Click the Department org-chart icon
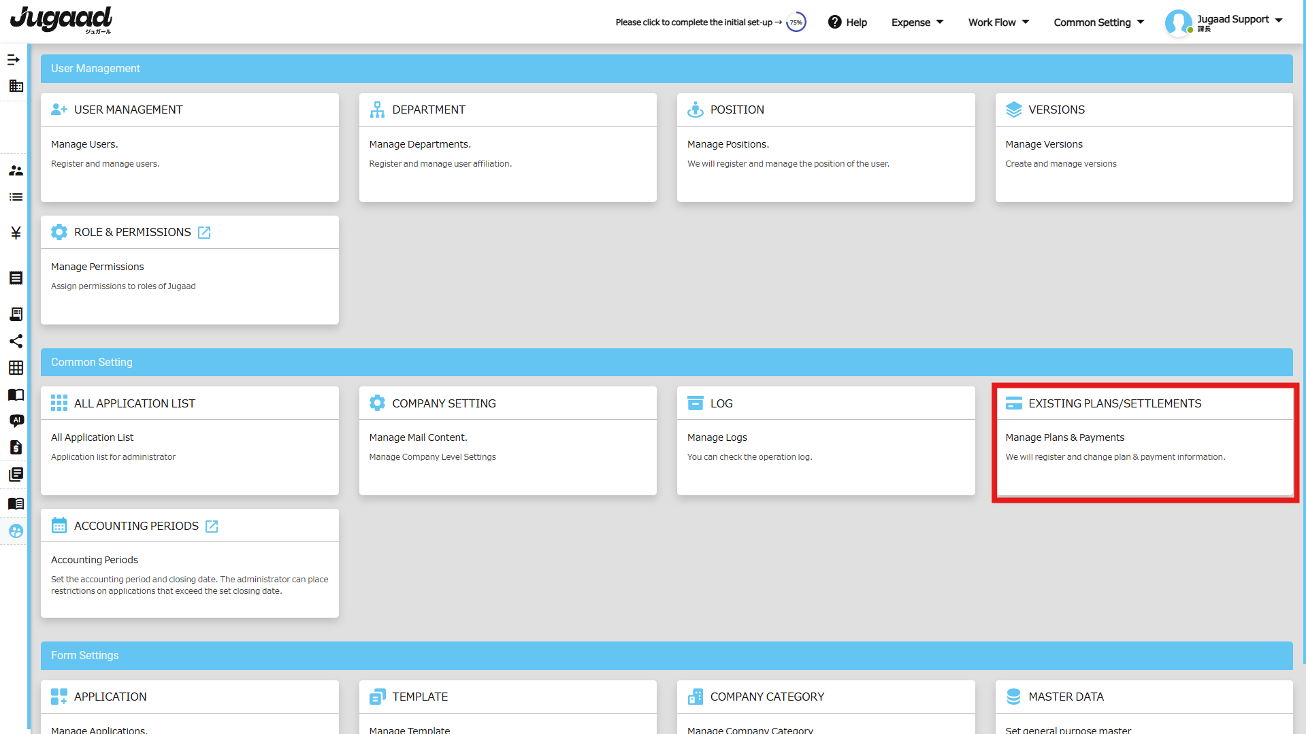This screenshot has height=734, width=1306. tap(377, 110)
